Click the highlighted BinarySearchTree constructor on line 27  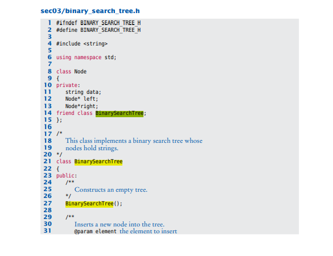pos(89,204)
